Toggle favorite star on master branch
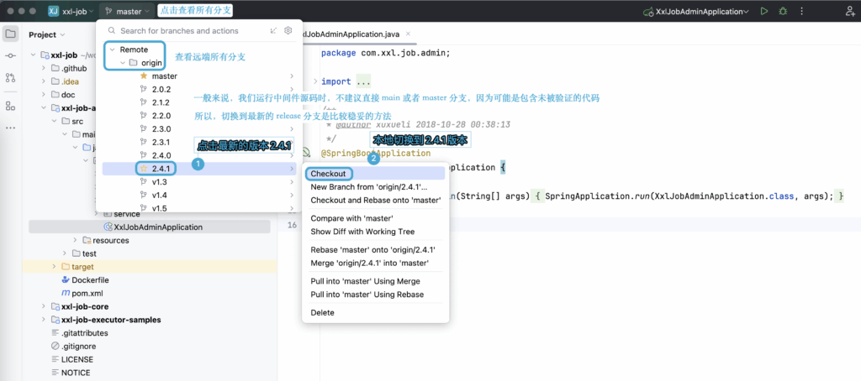The height and width of the screenshot is (381, 861). click(143, 76)
